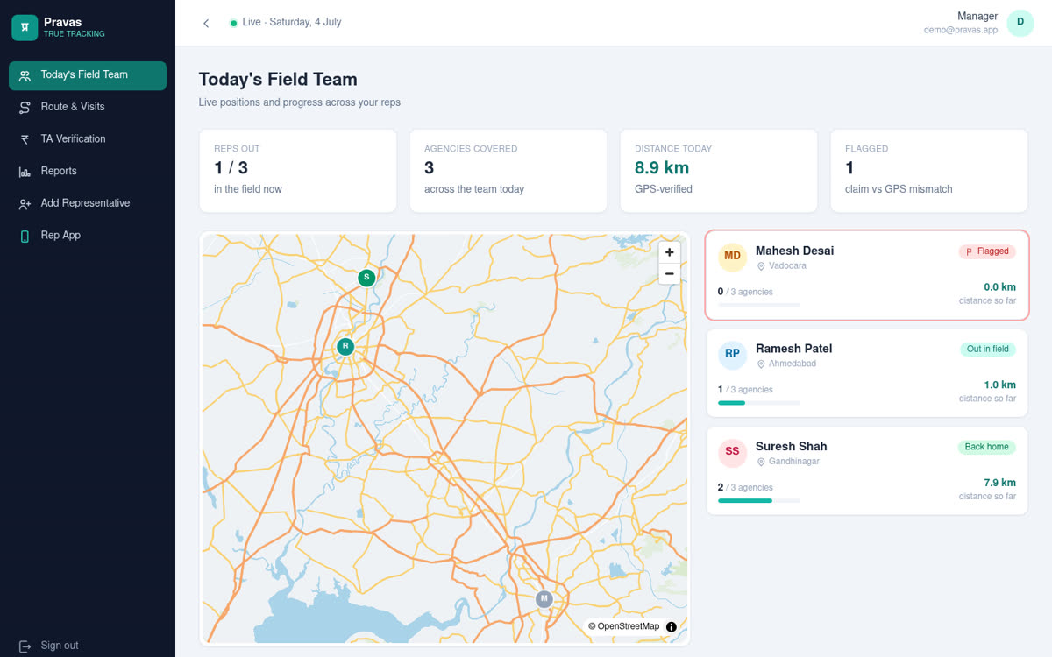Click the Agencies Covered stat card
1052x657 pixels.
point(508,171)
